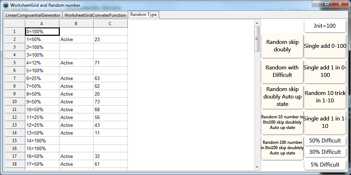
Task: Select column C header
Action: click(110, 24)
